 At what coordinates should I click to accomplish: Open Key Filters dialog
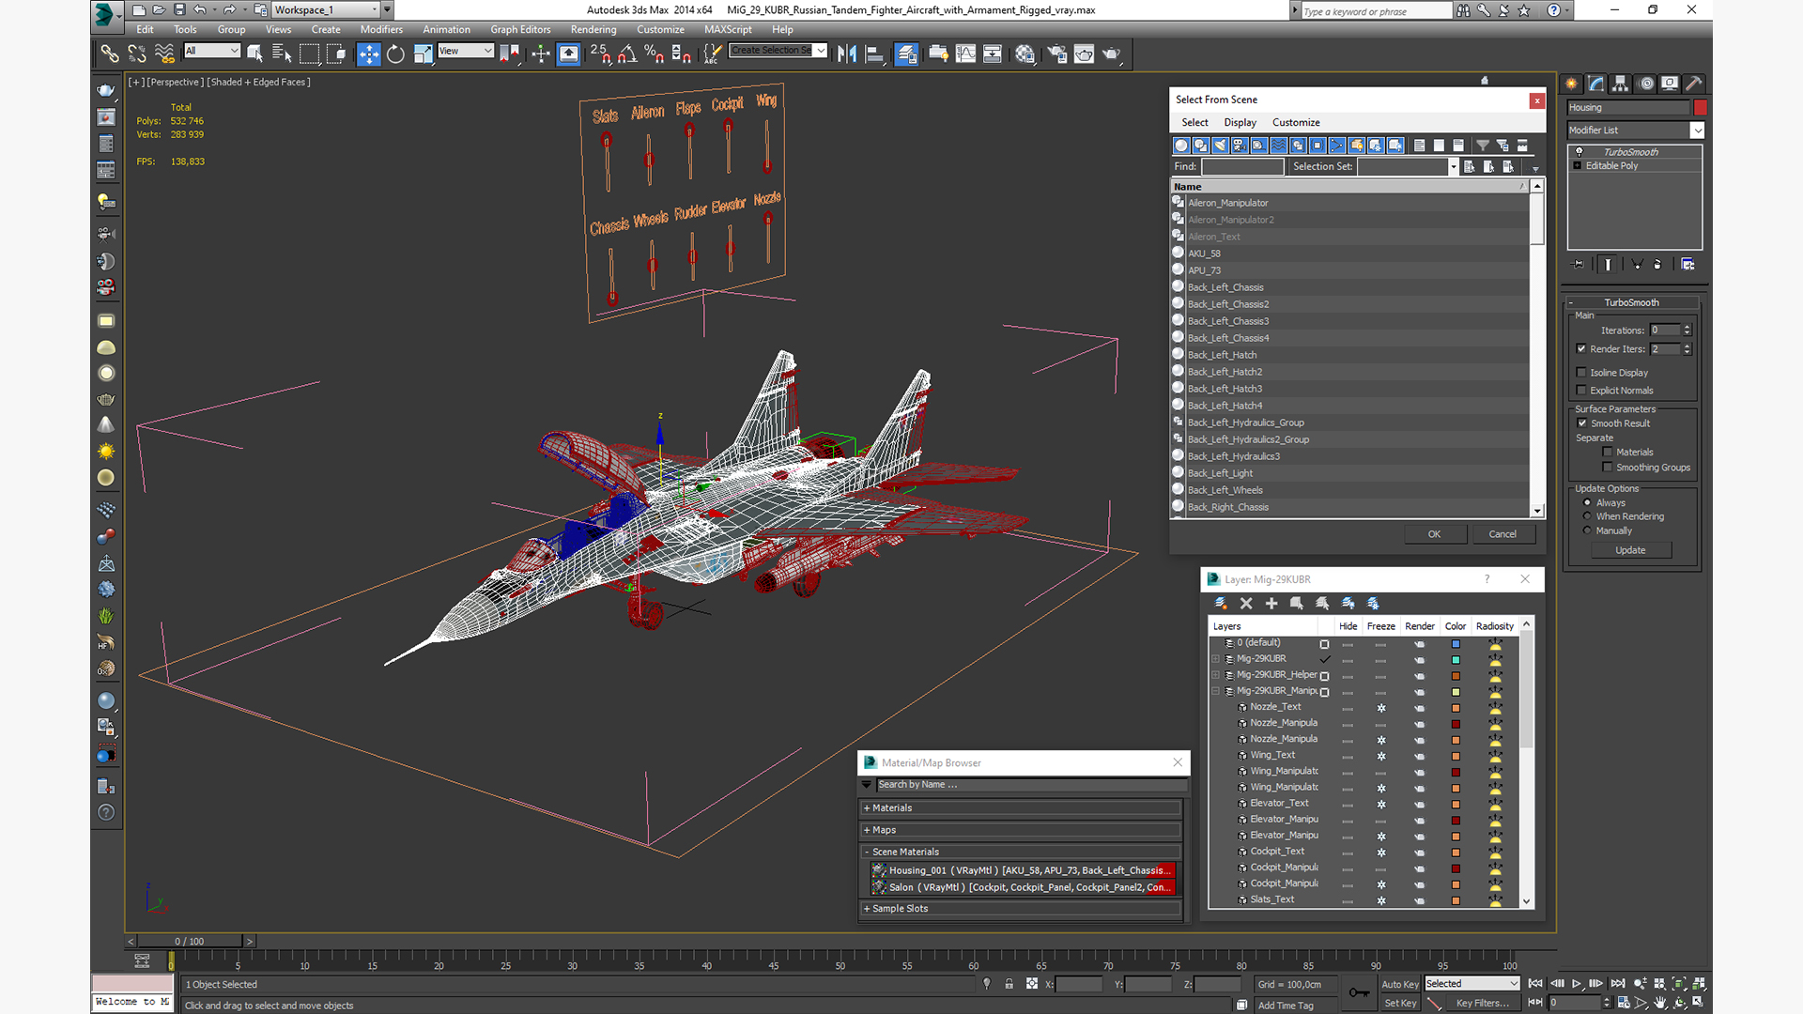[1482, 1004]
